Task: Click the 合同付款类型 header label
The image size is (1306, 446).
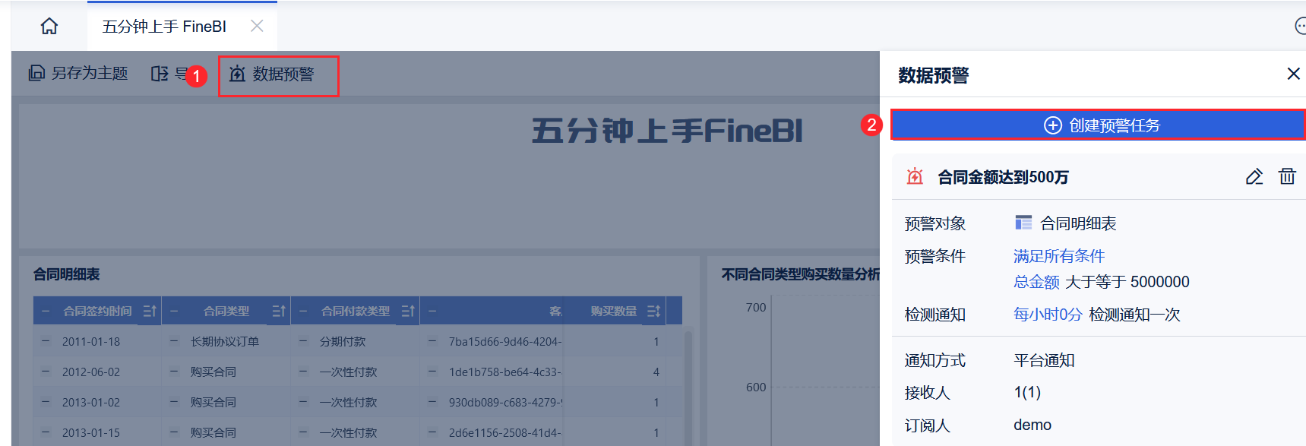Action: point(356,311)
